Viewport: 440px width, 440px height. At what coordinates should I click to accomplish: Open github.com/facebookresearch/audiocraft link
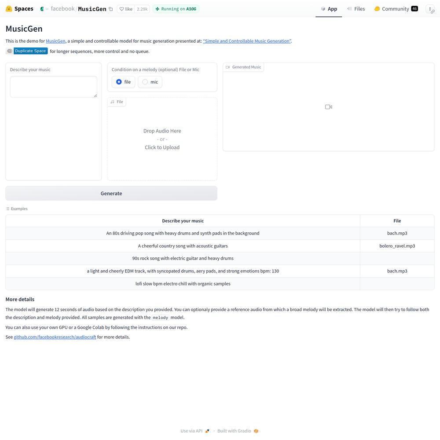click(55, 337)
